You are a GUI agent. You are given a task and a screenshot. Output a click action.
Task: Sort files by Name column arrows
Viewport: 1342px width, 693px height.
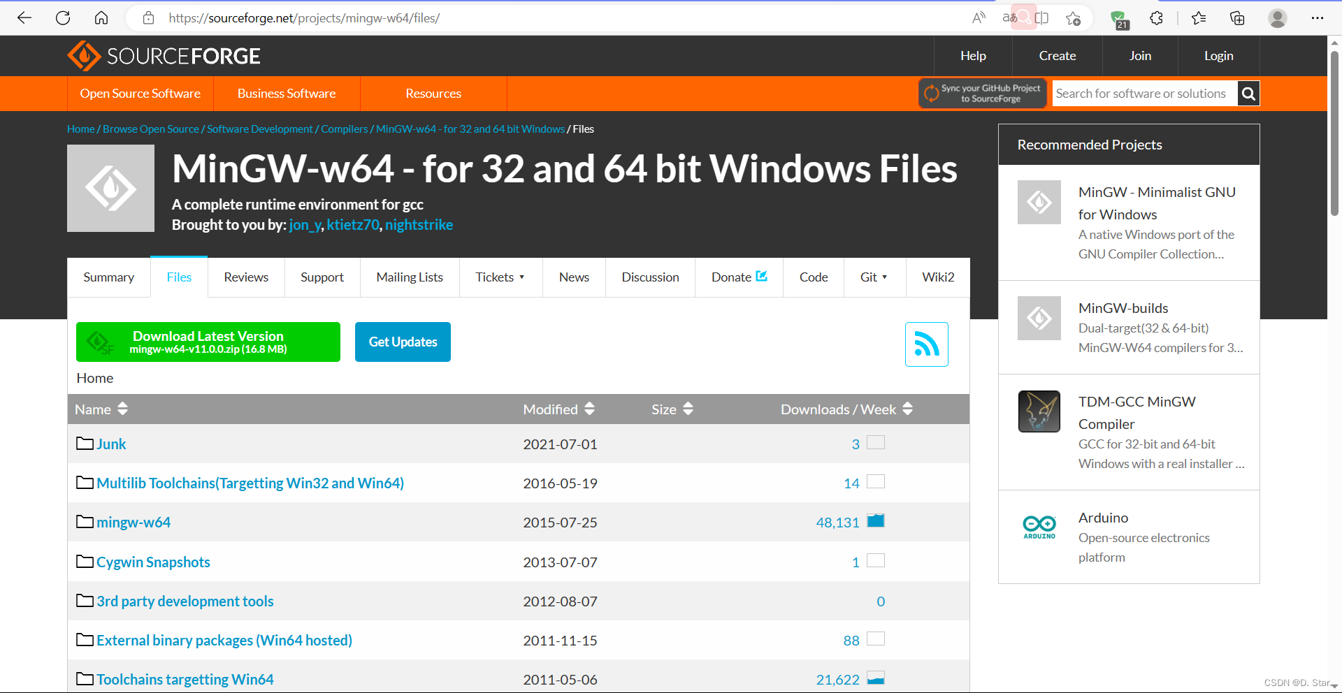point(123,409)
